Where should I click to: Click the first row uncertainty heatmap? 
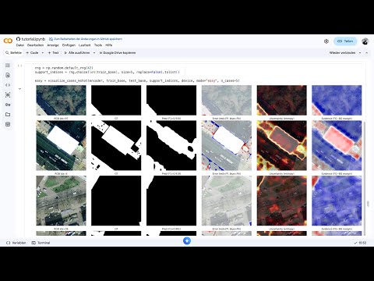tap(282, 100)
